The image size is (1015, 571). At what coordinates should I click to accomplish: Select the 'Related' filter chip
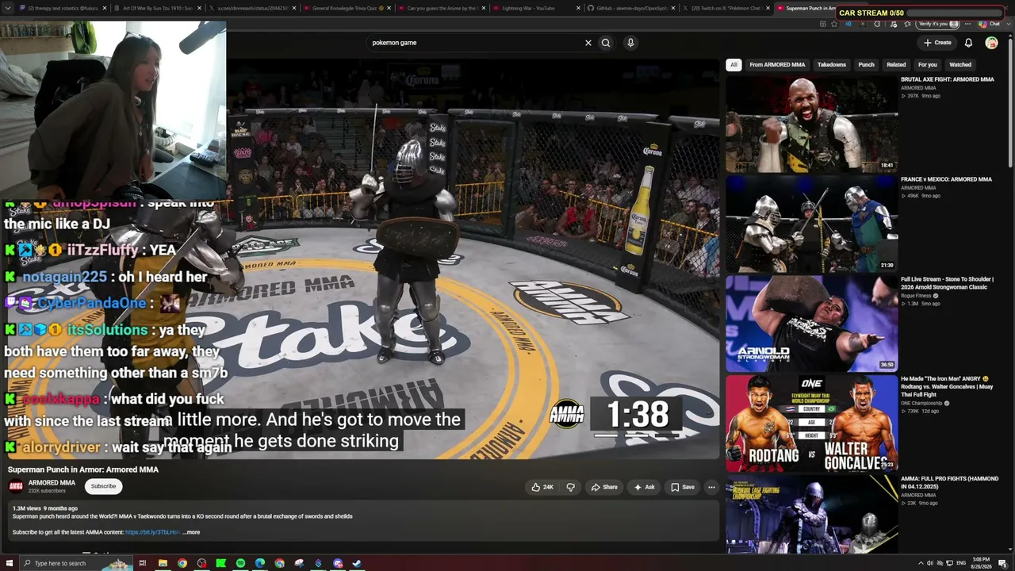point(896,65)
